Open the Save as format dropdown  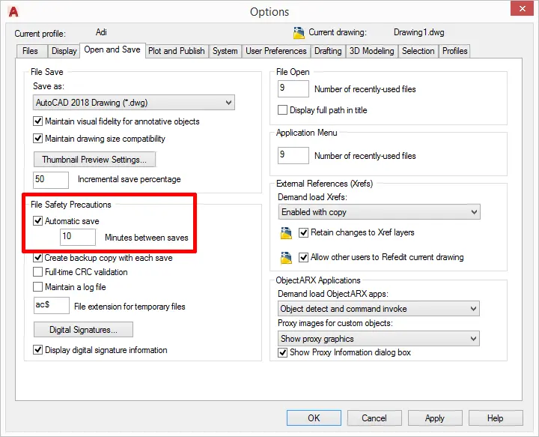tap(134, 103)
